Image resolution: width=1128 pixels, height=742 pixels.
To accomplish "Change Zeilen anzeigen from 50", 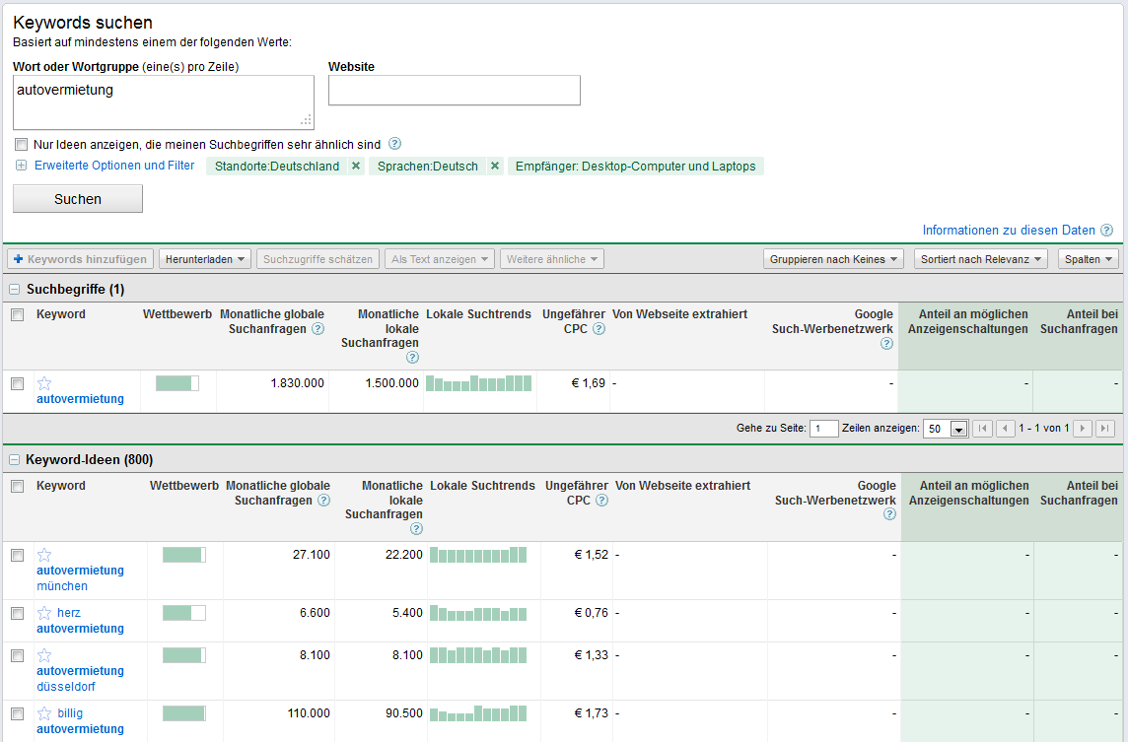I will (945, 428).
